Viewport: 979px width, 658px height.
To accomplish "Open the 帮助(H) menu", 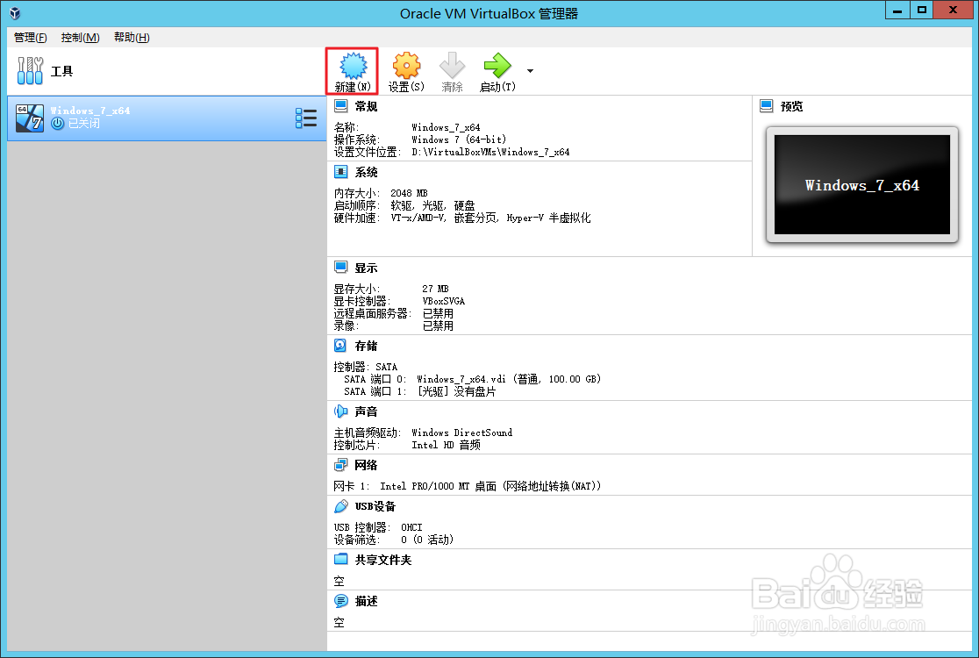I will [x=132, y=38].
